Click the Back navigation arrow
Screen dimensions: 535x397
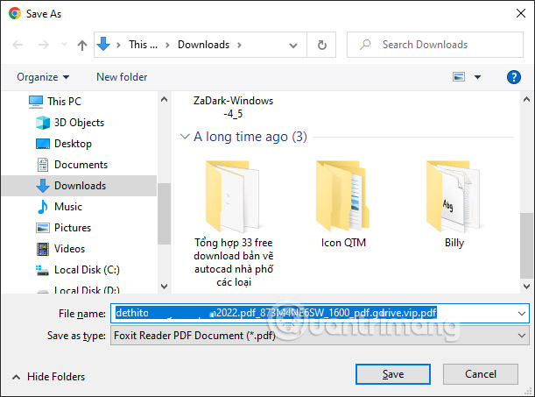click(18, 45)
